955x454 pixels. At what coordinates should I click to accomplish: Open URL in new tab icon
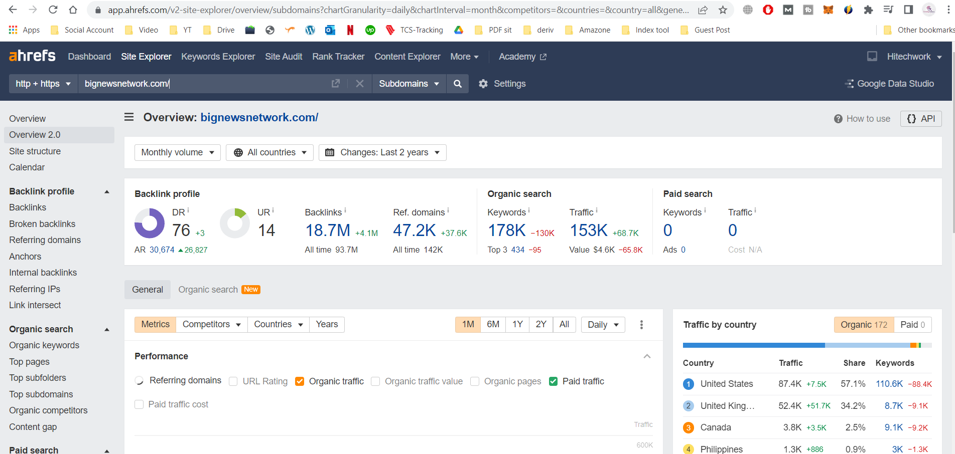[x=336, y=84]
